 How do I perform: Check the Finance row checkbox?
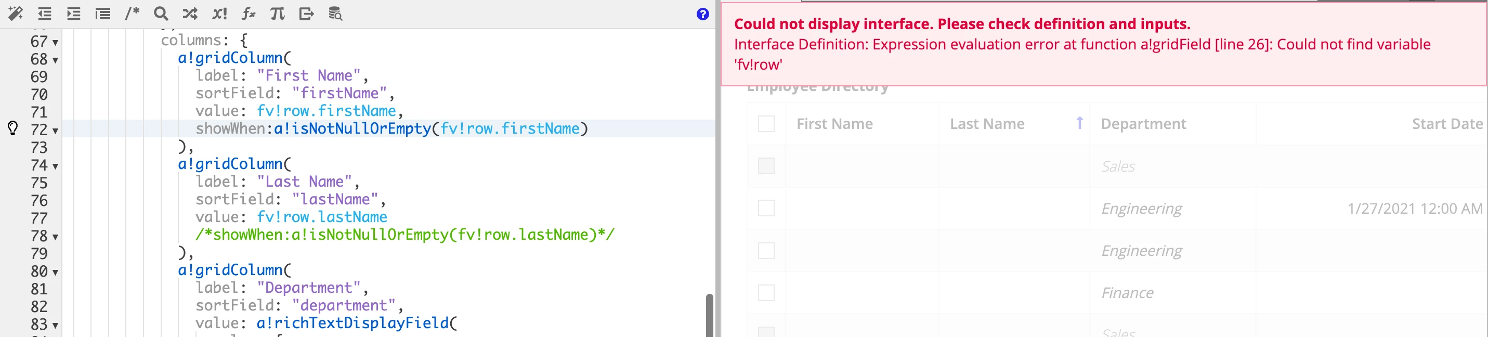(766, 292)
